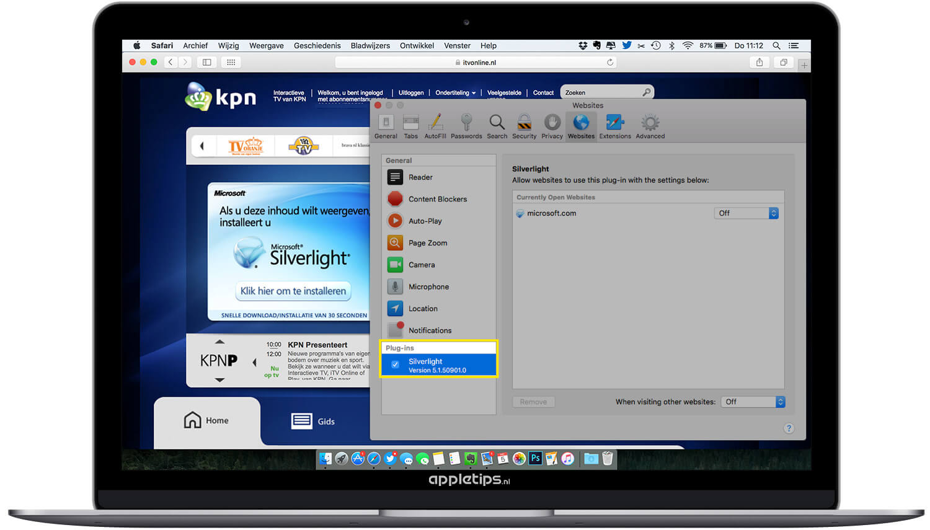Open the Home tab on KPN page
This screenshot has width=930, height=530.
[x=207, y=420]
